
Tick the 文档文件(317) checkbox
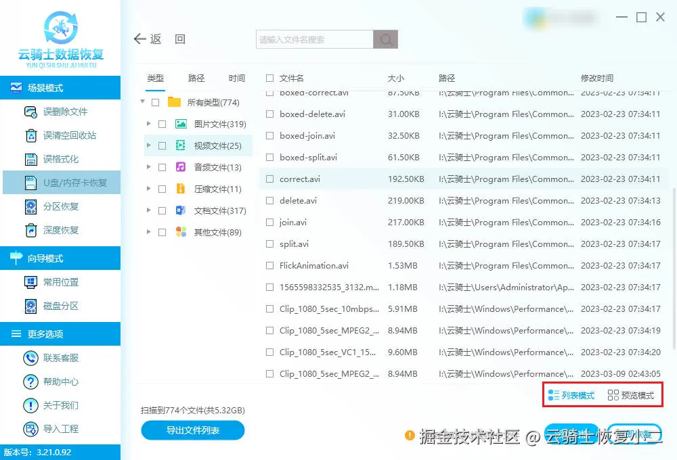pos(162,210)
